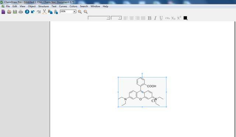Click the grayed Redo arrow icon
Viewport: 236px width, 137px height.
pyautogui.click(x=39, y=12)
